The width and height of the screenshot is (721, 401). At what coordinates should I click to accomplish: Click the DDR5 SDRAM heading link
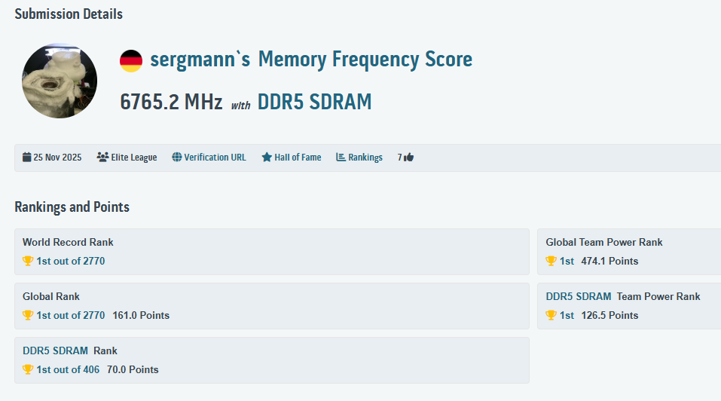pyautogui.click(x=314, y=102)
